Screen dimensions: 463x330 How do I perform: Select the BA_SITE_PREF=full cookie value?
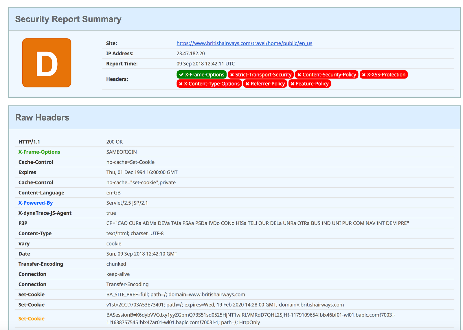coord(176,295)
